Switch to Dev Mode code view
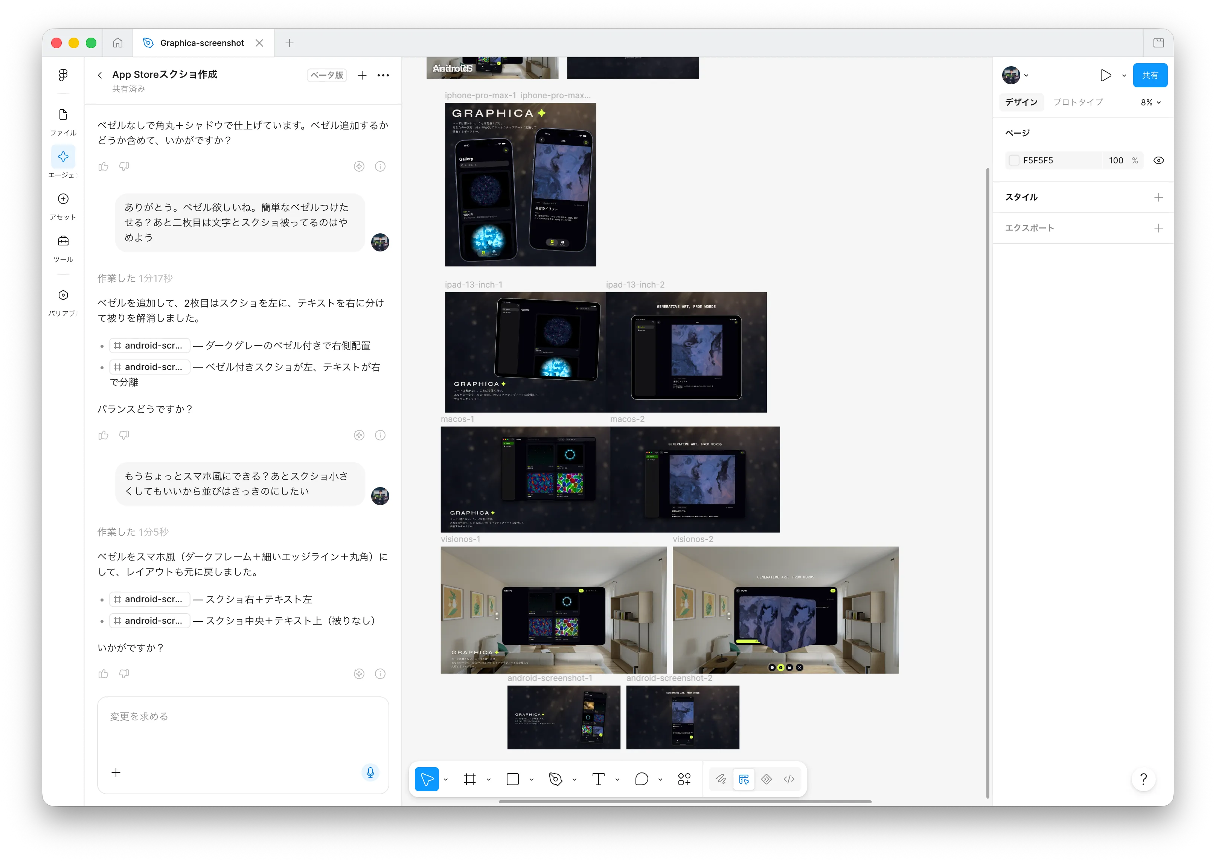The image size is (1216, 862). (x=789, y=779)
